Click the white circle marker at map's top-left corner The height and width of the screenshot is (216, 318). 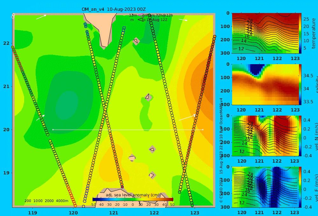pos(13,16)
